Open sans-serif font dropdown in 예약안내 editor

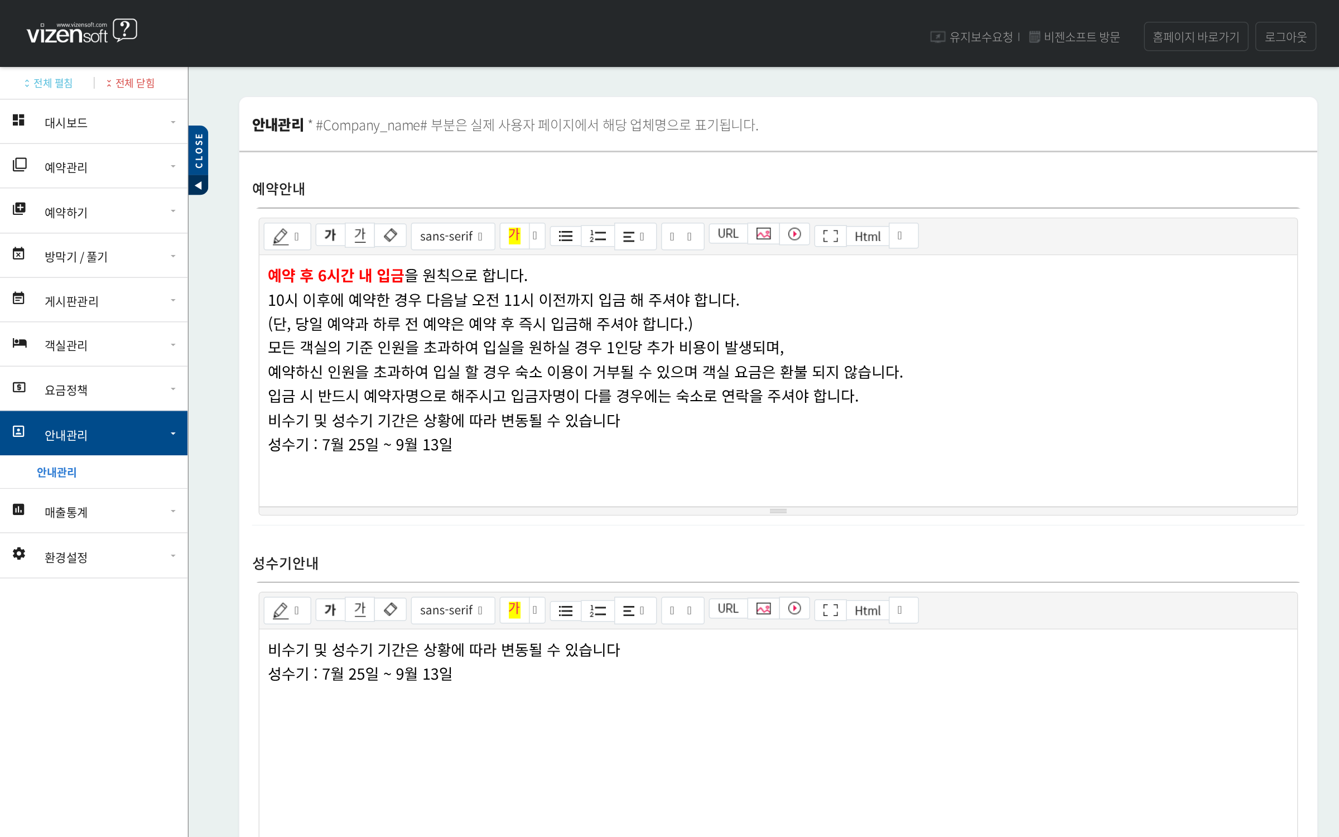(x=452, y=236)
